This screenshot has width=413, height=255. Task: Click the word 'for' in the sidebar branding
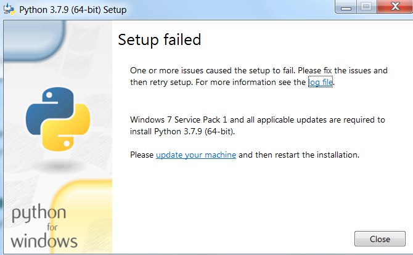[x=52, y=227]
